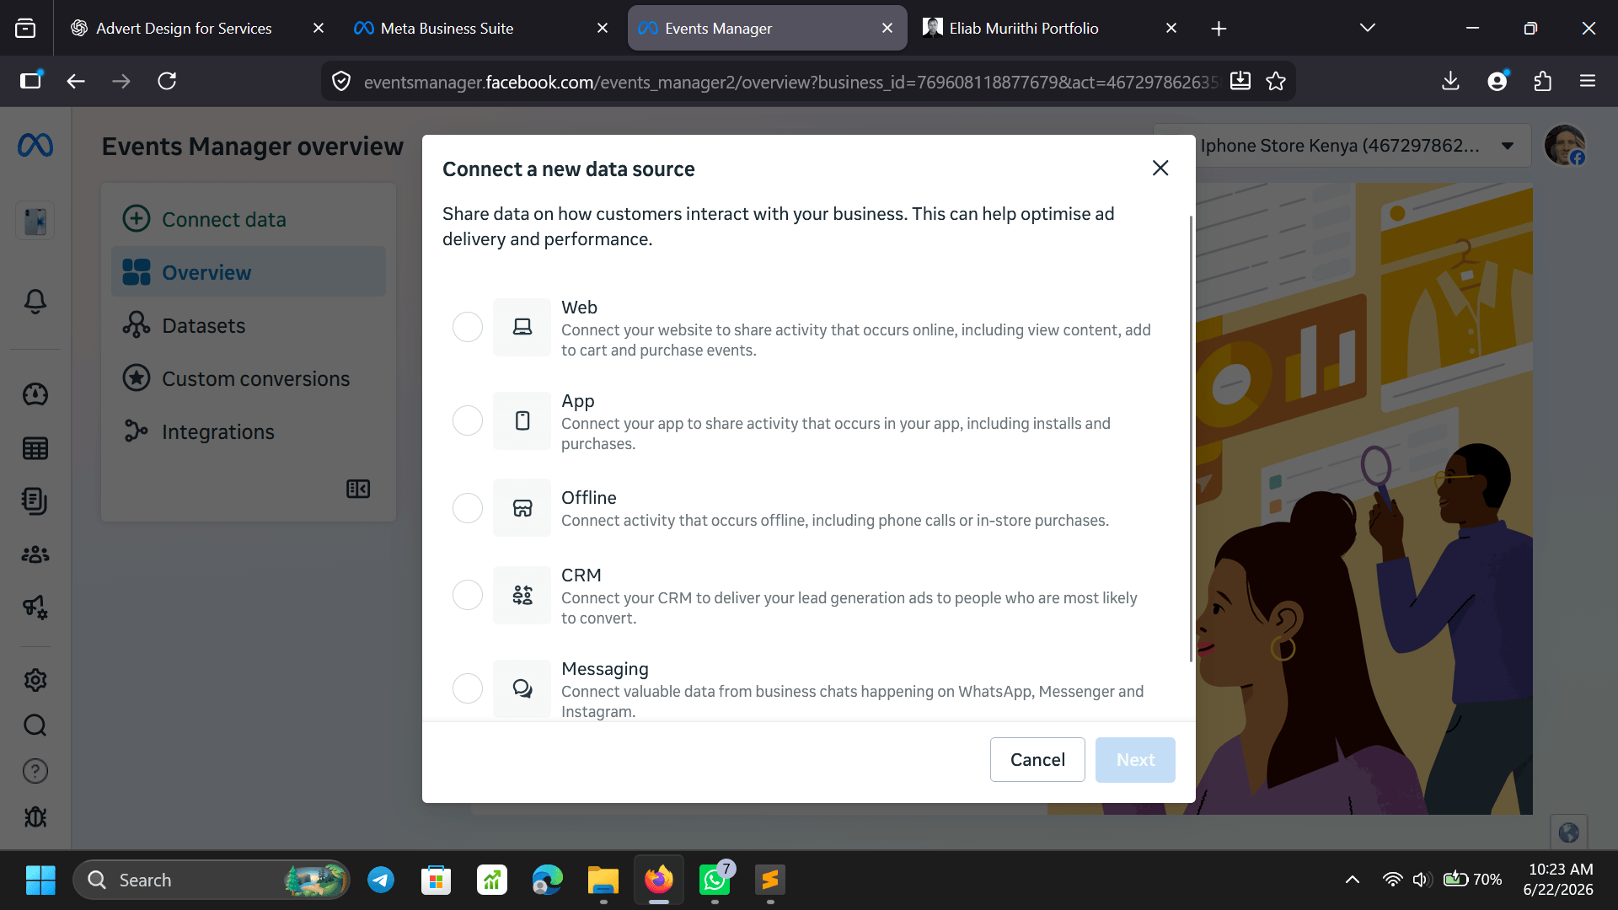Cancel the data source dialog

[x=1037, y=760]
